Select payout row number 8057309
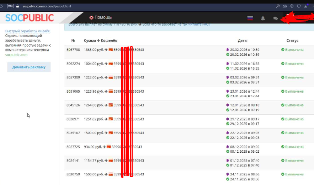314x185 pixels. tap(73, 77)
